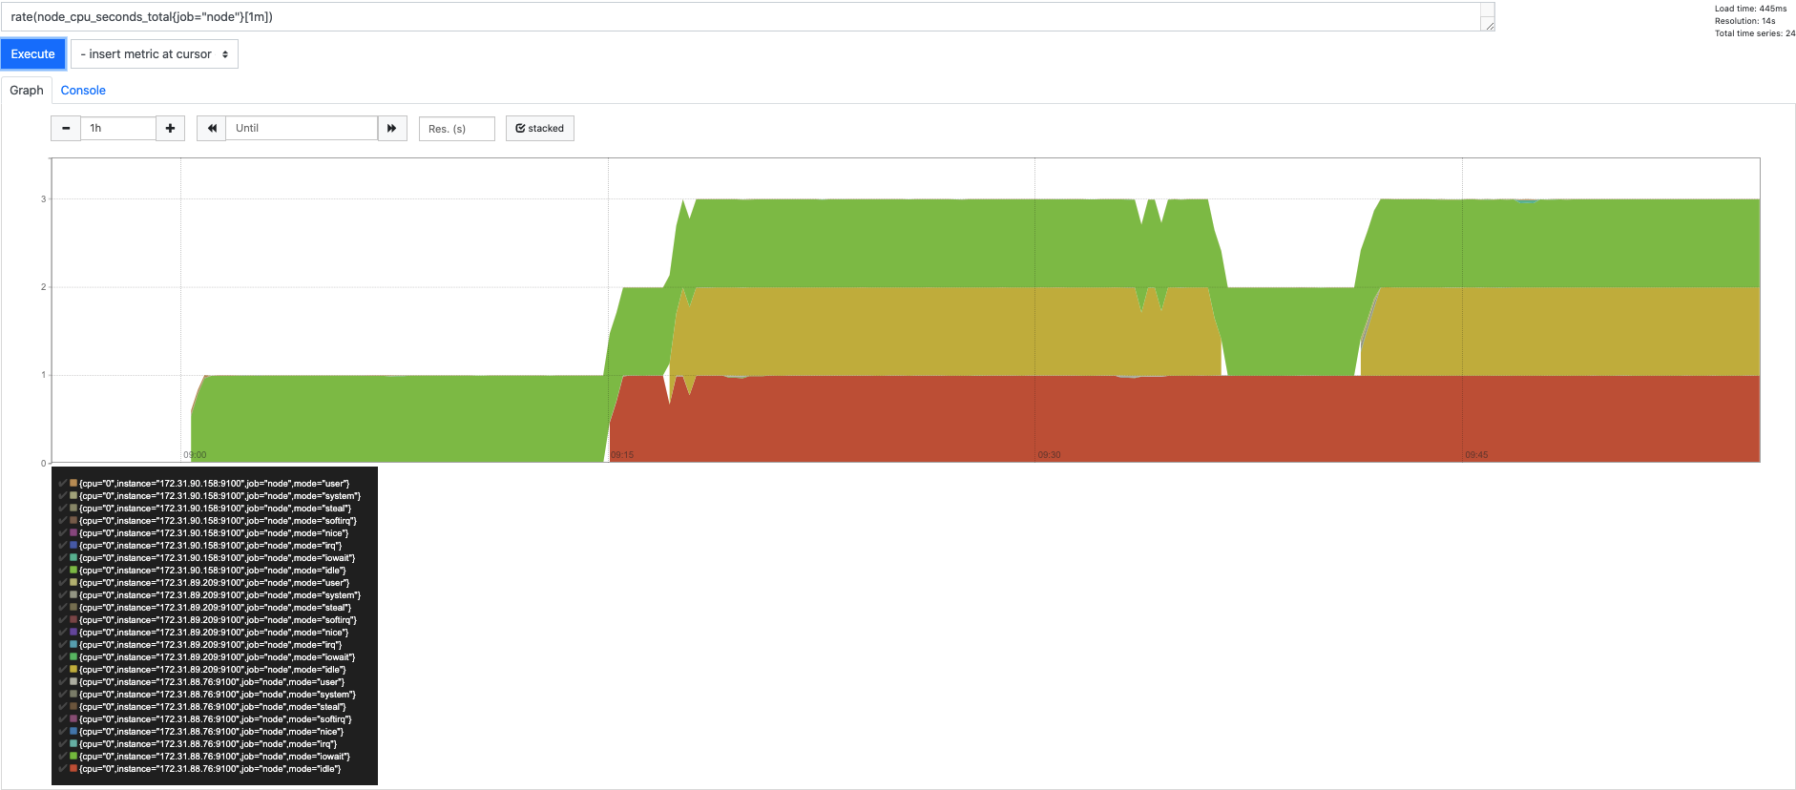
Task: Toggle checkmark for 90.158 mode="user" series
Action: pyautogui.click(x=63, y=484)
